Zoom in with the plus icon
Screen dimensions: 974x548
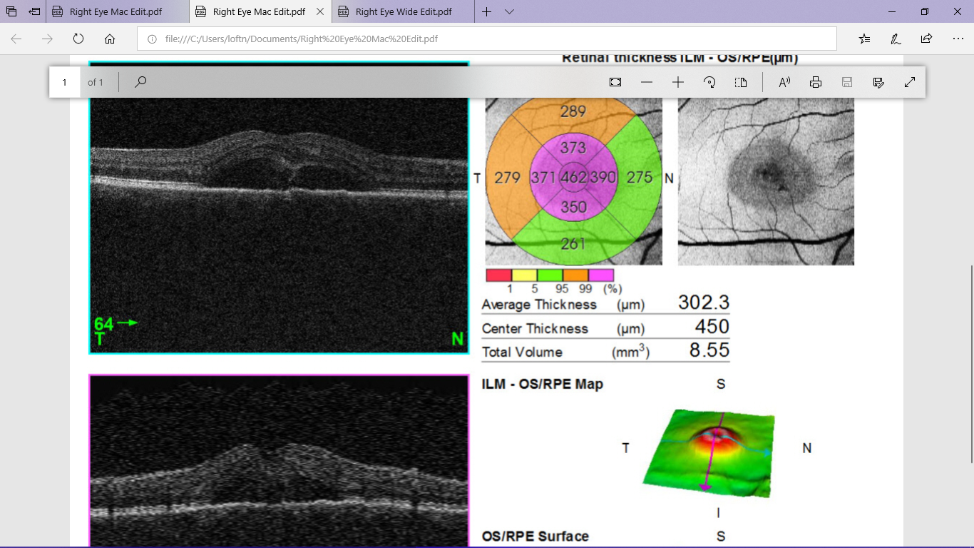(678, 82)
